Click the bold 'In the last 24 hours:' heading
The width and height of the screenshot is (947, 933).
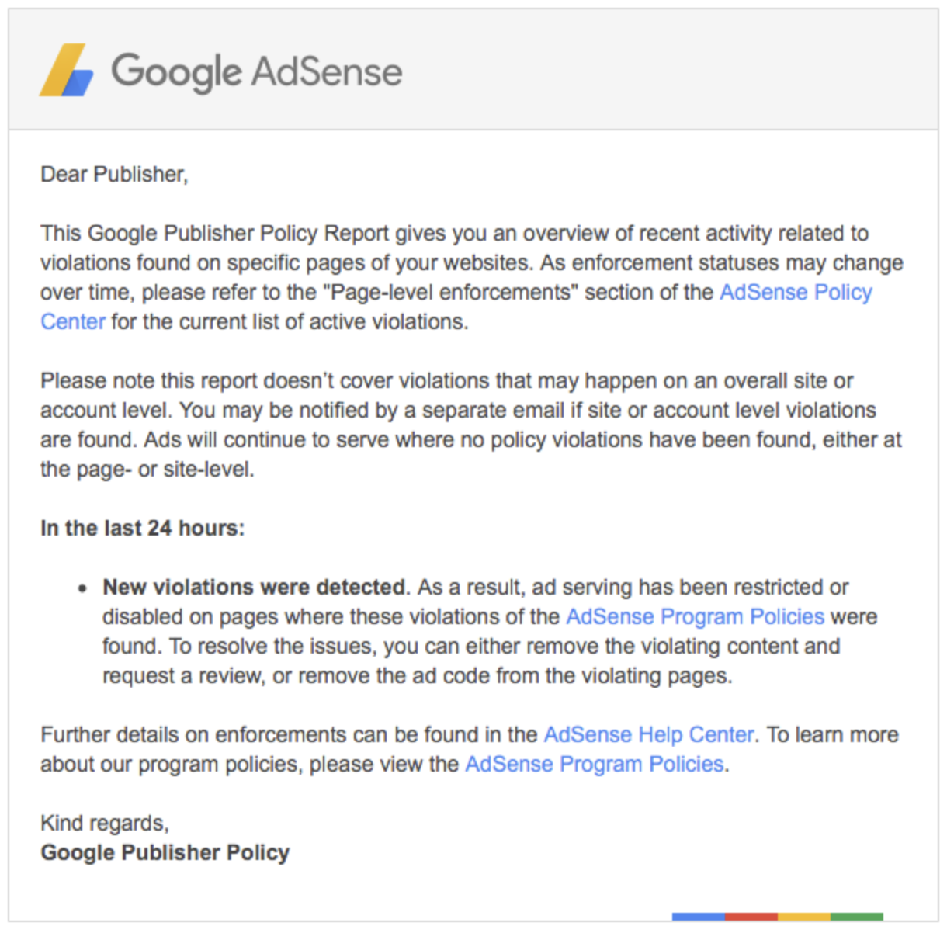142,528
